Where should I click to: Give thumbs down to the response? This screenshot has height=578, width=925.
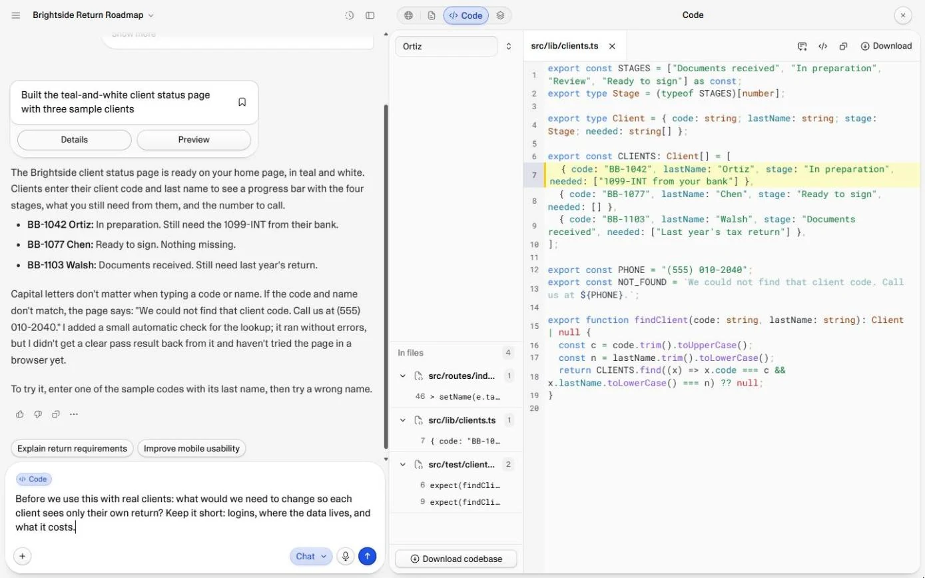point(38,414)
